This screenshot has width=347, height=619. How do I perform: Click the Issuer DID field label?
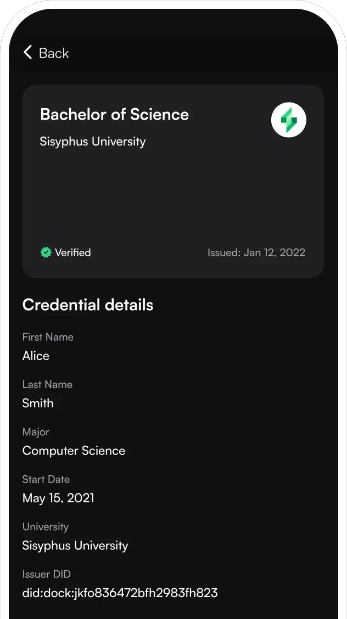[x=47, y=574]
